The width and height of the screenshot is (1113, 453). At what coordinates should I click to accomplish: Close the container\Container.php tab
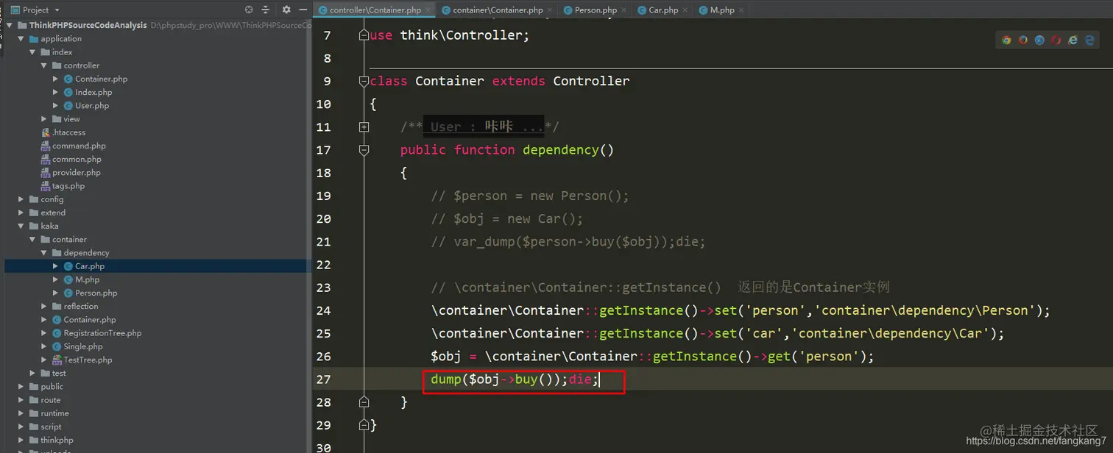[550, 10]
